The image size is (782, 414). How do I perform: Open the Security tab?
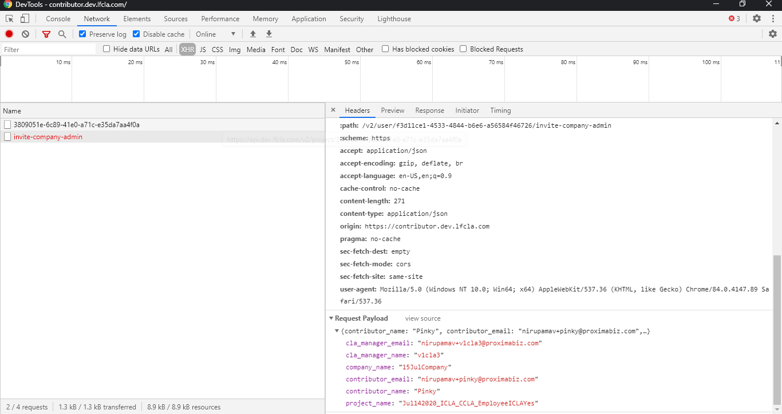351,18
